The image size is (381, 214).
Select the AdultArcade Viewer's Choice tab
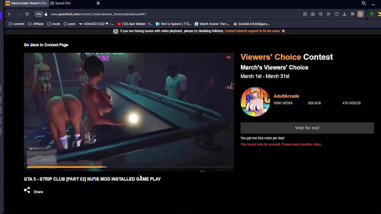pos(27,3)
